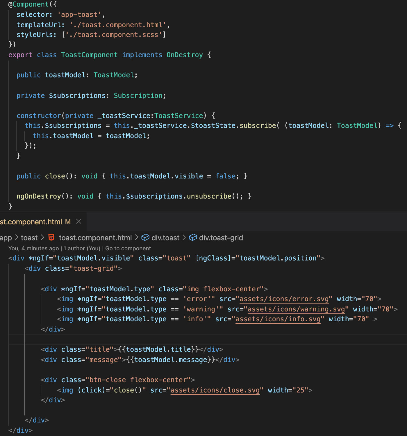Click 'Go to component' code lens link
This screenshot has height=436, width=407.
click(x=128, y=248)
